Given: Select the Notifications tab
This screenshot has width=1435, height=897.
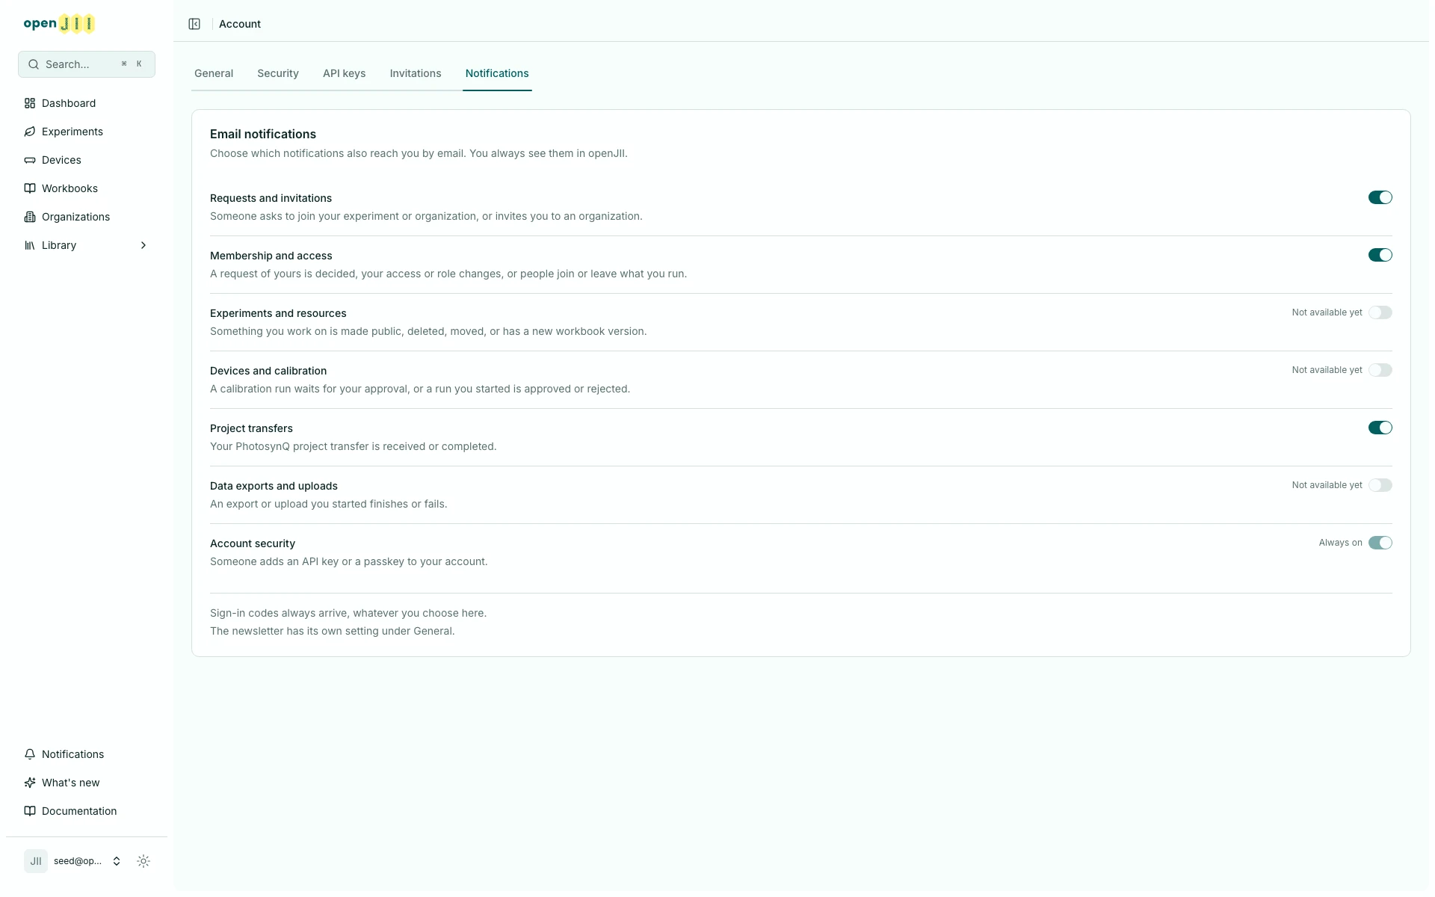Looking at the screenshot, I should pos(497,73).
